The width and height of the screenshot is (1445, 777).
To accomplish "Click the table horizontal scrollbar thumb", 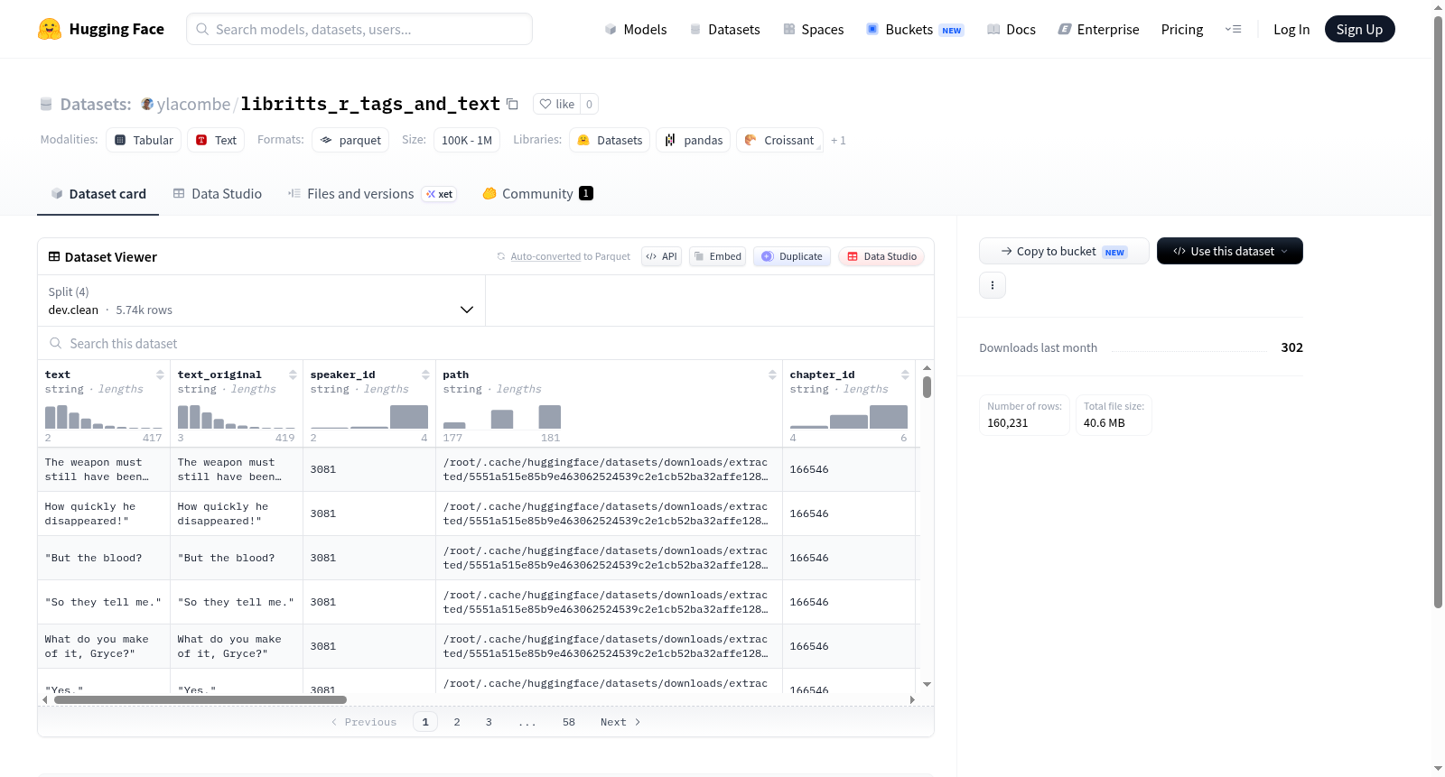I will tap(200, 699).
